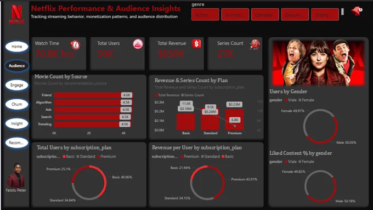This screenshot has width=373, height=210.
Task: Open the Recom... page
Action: pos(16,143)
